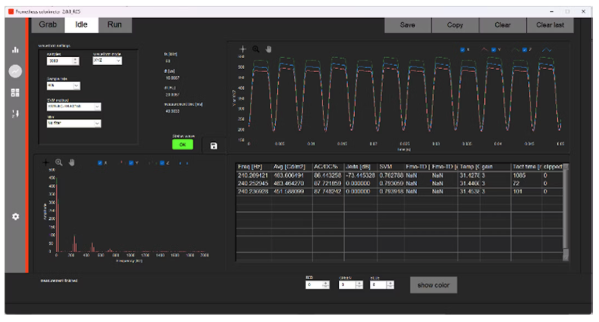Image resolution: width=599 pixels, height=322 pixels.
Task: Click red X line legend icon, waveform chart
Action: click(x=484, y=50)
